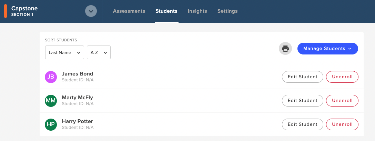
Task: Edit student Harry Potter
Action: tap(303, 124)
